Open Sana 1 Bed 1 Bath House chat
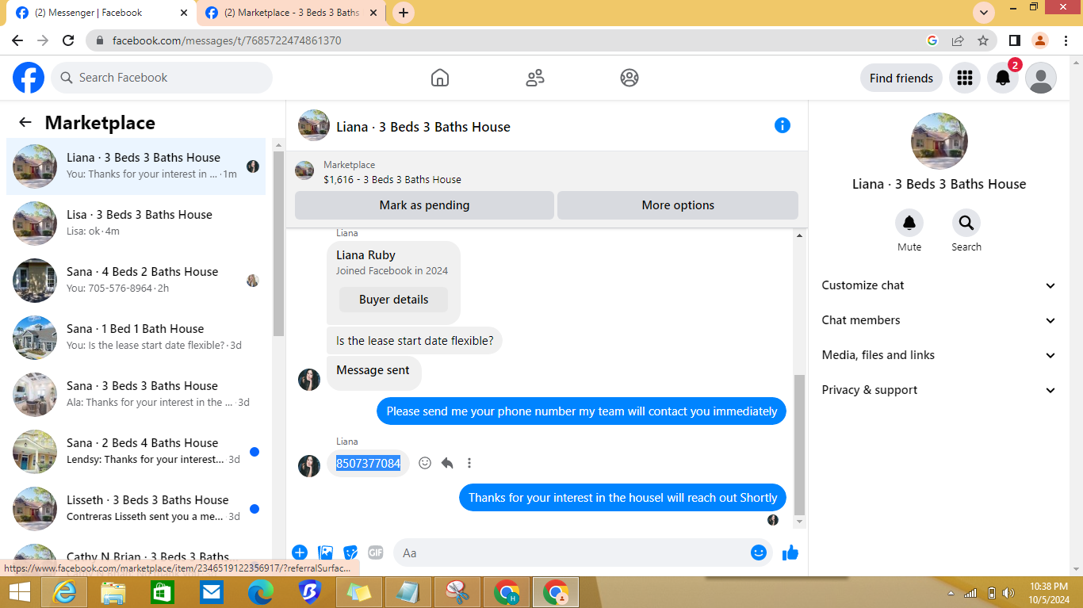The image size is (1083, 608). [x=136, y=338]
